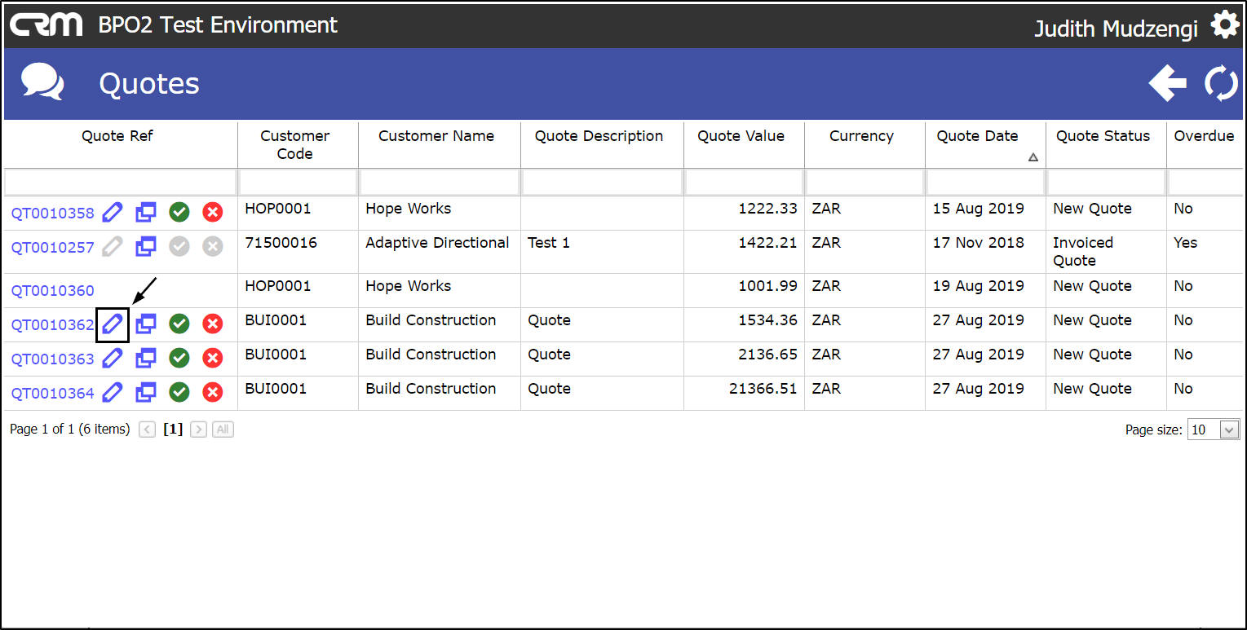Go back using the left arrow icon

1167,84
